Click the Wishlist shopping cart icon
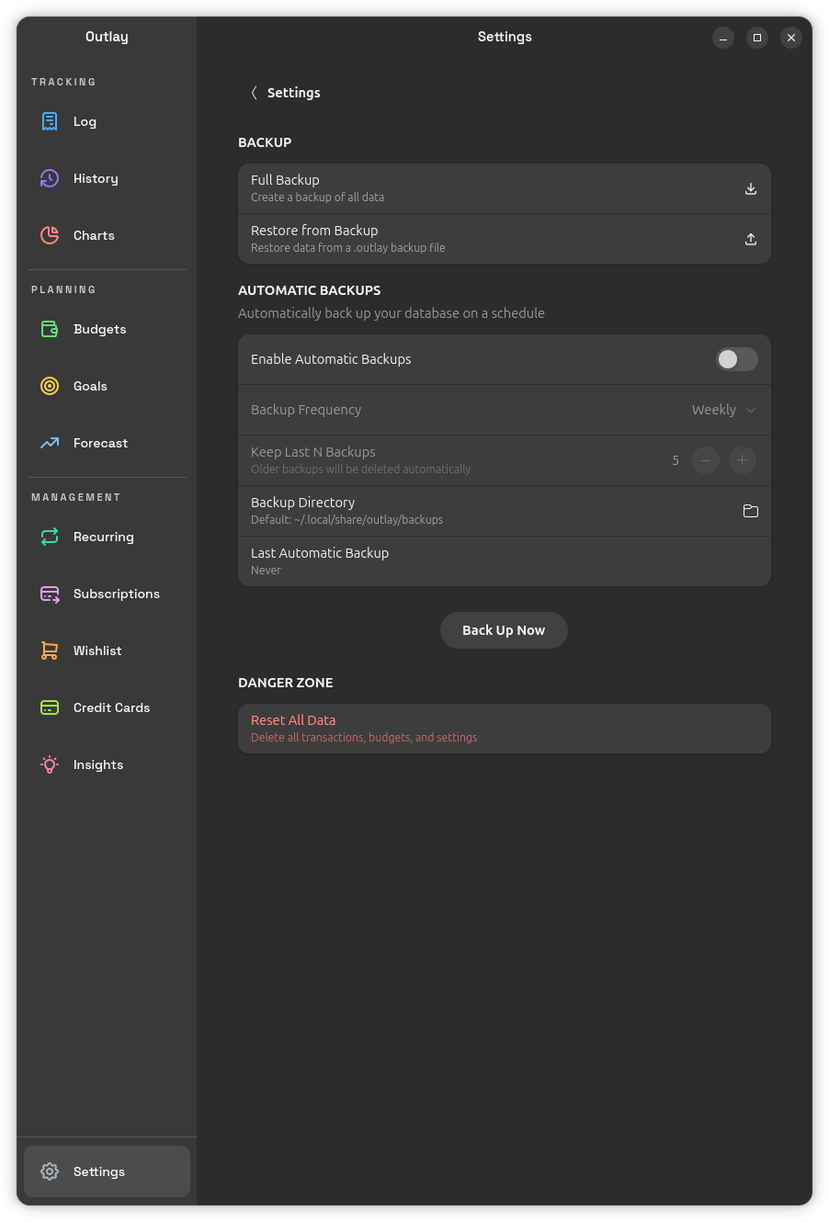 coord(50,651)
